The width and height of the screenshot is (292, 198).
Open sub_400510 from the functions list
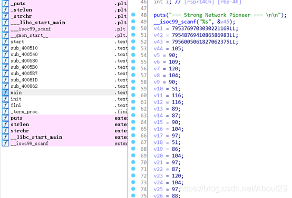[x=24, y=48]
